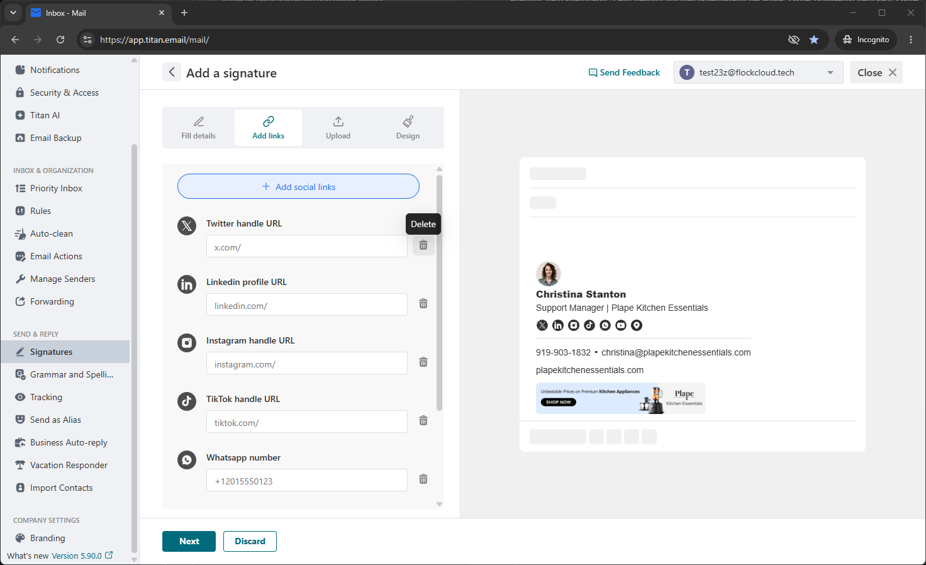Focus the TikTok handle URL field
Viewport: 926px width, 565px height.
(x=307, y=422)
